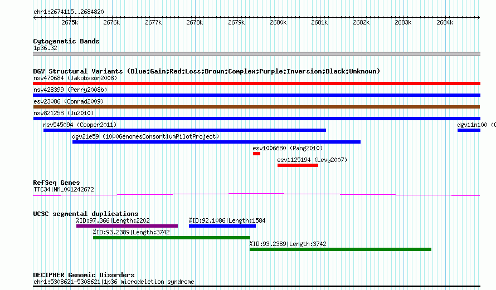The height and width of the screenshot is (290, 496).
Task: Click the ruler's left arrow end
Action: tap(35, 18)
